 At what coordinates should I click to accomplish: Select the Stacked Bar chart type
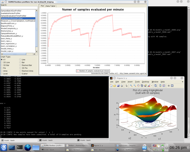point(20,65)
